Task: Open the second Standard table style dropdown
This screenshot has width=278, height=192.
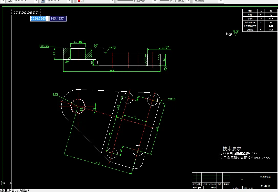Action: pyautogui.click(x=69, y=1)
